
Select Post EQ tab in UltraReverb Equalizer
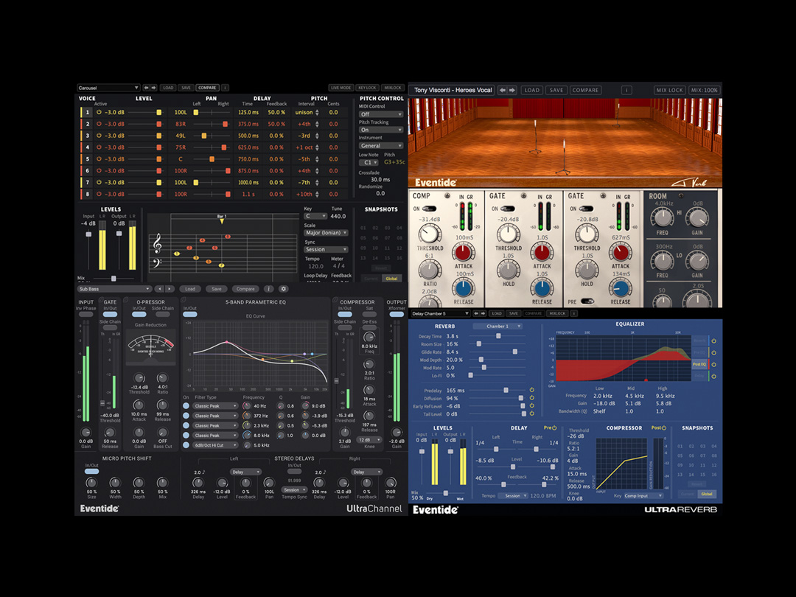coord(699,364)
